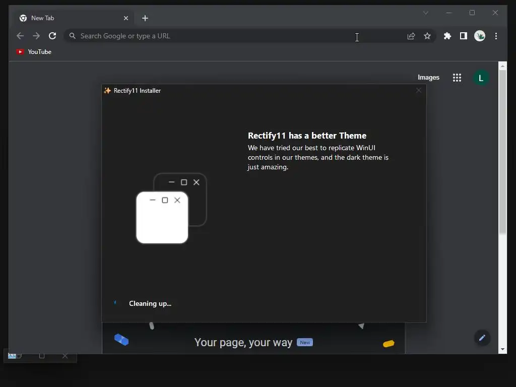Select the New Tab tab
The height and width of the screenshot is (387, 516).
pos(73,18)
